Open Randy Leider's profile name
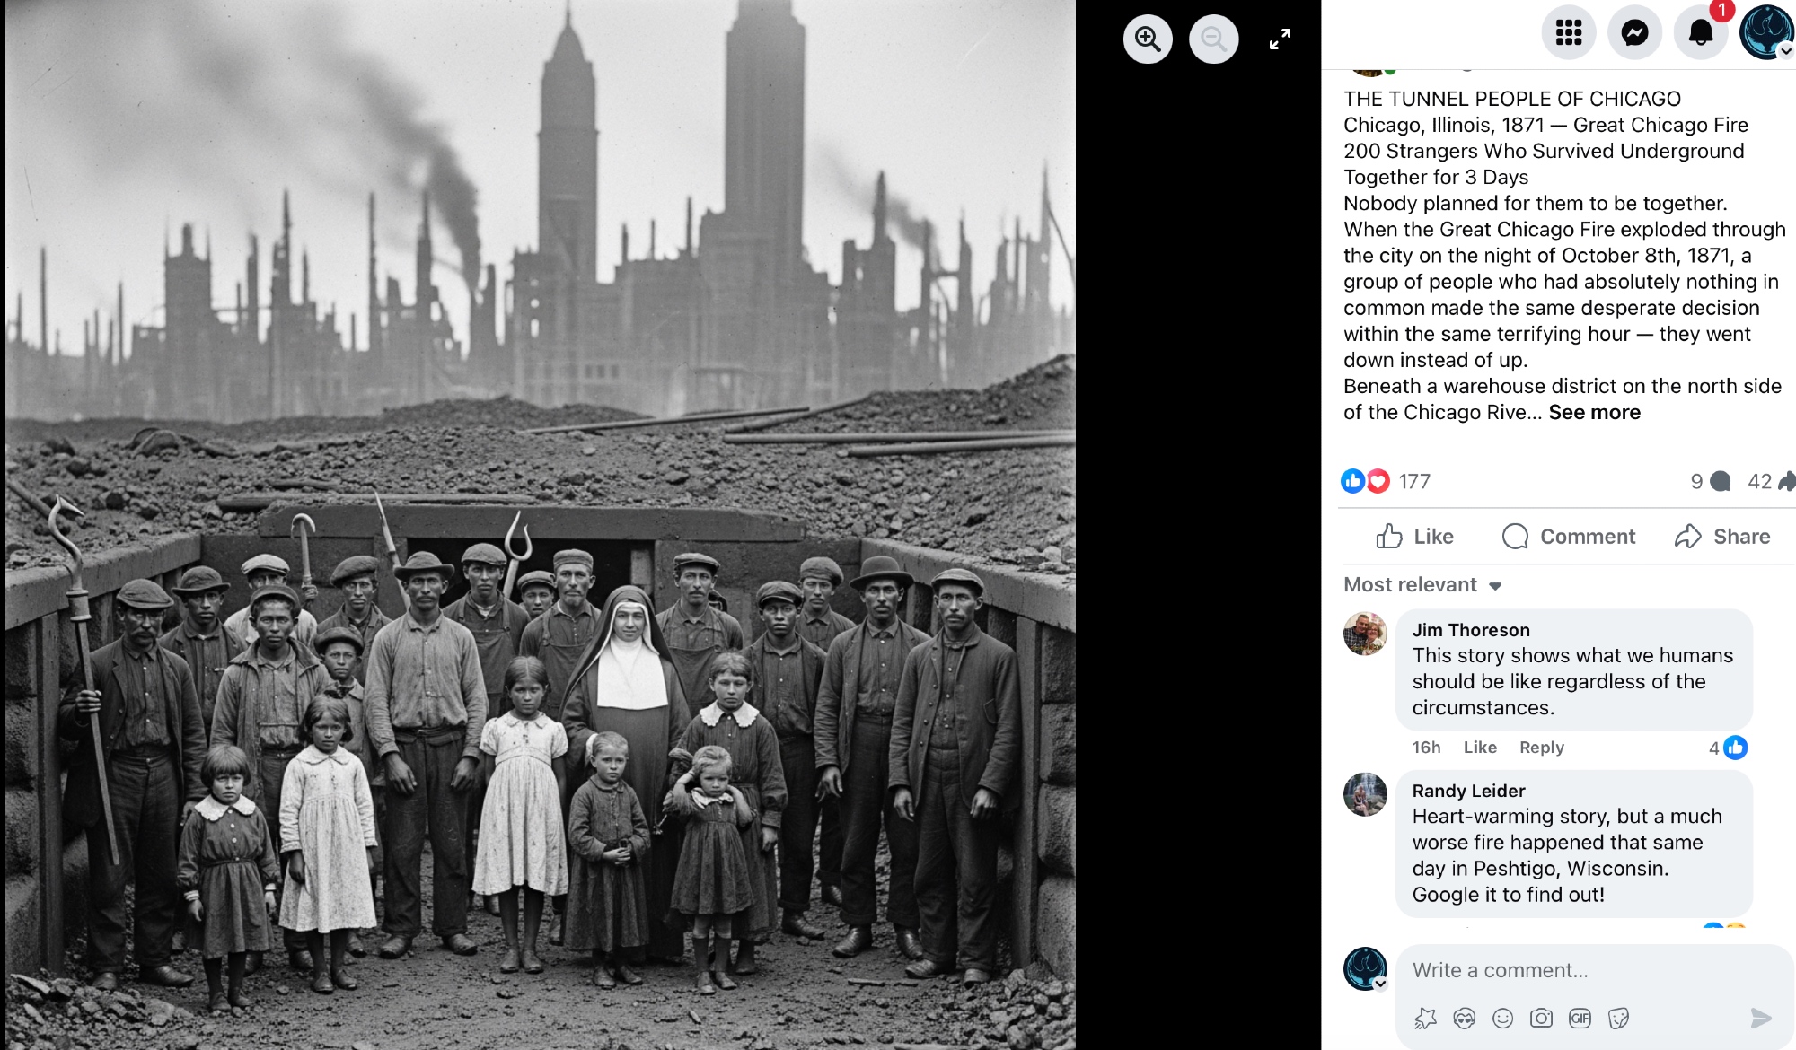The height and width of the screenshot is (1050, 1796). coord(1468,791)
